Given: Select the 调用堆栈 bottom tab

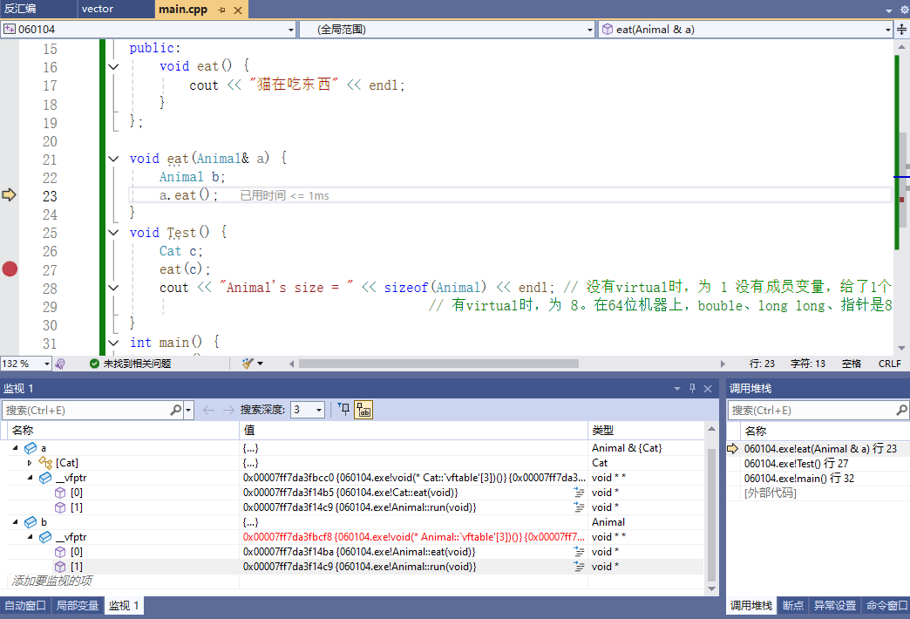Looking at the screenshot, I should pyautogui.click(x=751, y=606).
